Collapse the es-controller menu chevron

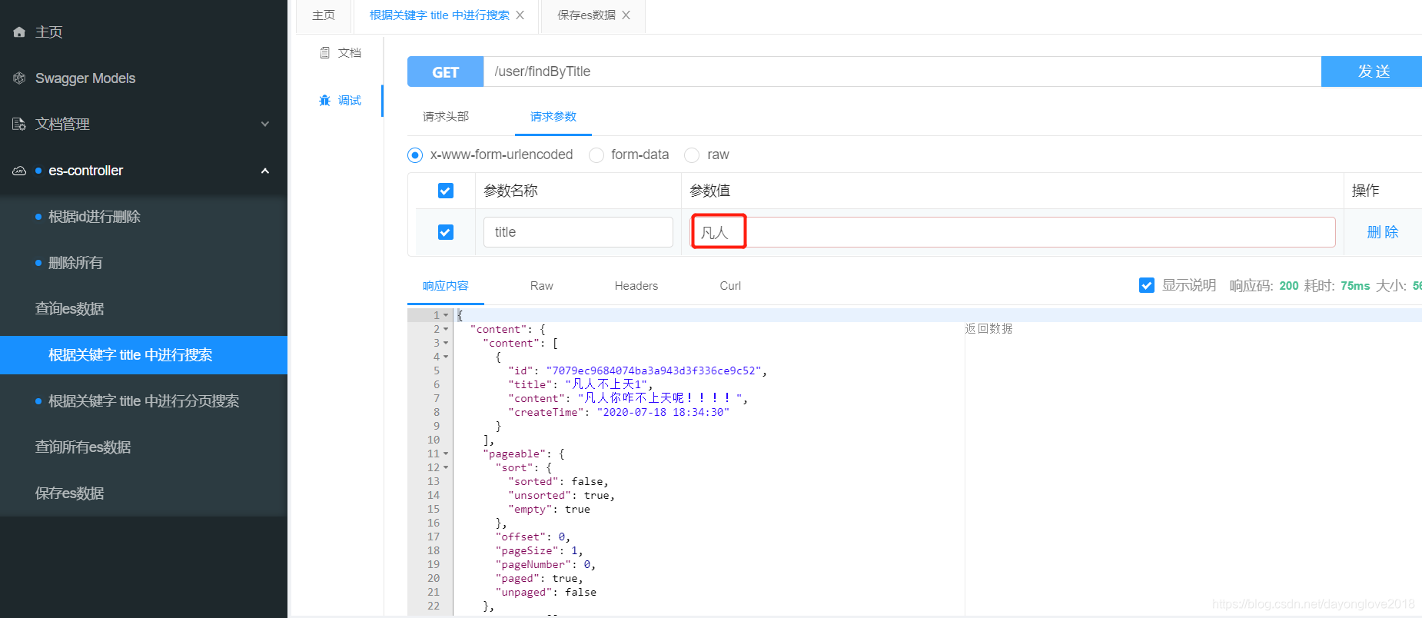265,171
